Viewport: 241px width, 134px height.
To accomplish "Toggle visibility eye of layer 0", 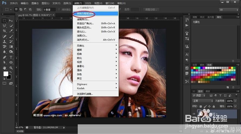I will coord(194,114).
